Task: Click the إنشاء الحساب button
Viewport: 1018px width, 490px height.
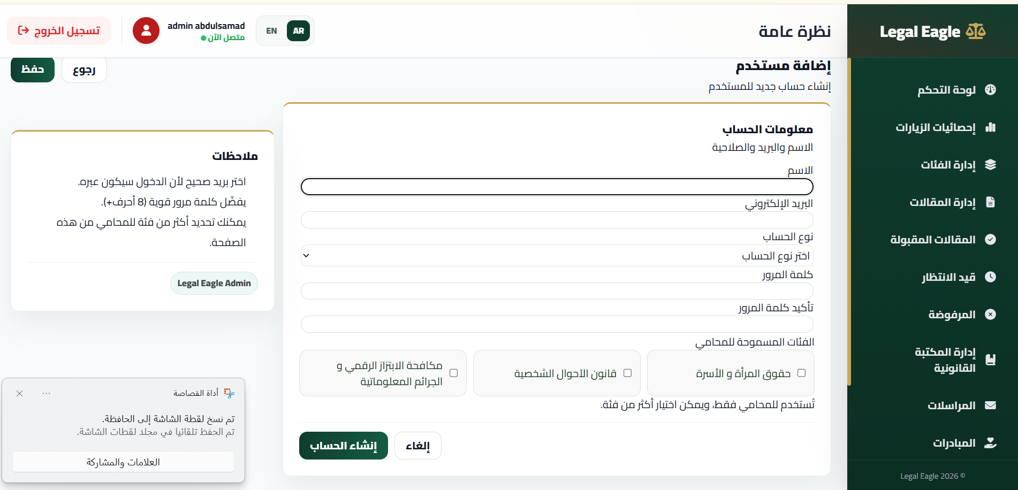Action: tap(344, 446)
